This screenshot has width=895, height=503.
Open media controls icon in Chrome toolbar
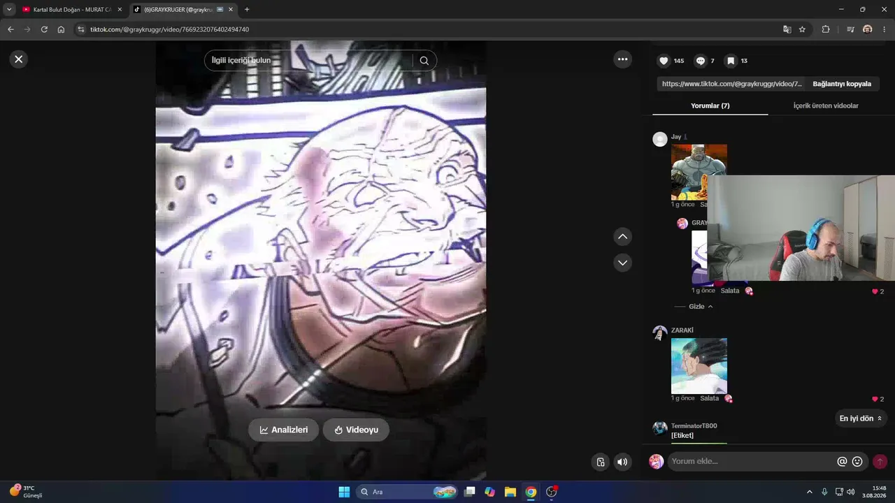[x=850, y=29]
